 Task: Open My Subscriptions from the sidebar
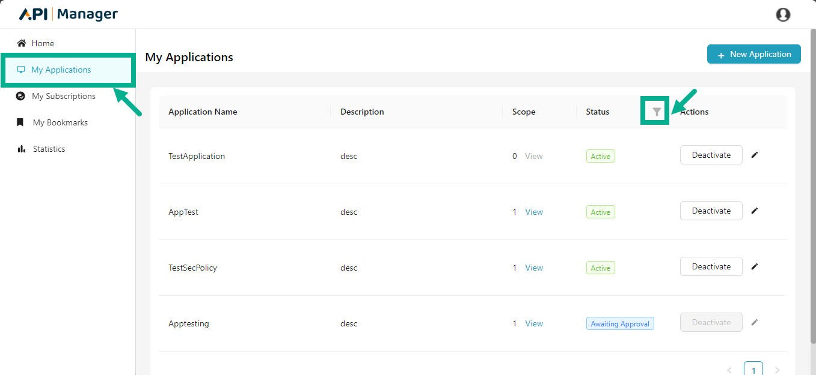click(x=63, y=96)
